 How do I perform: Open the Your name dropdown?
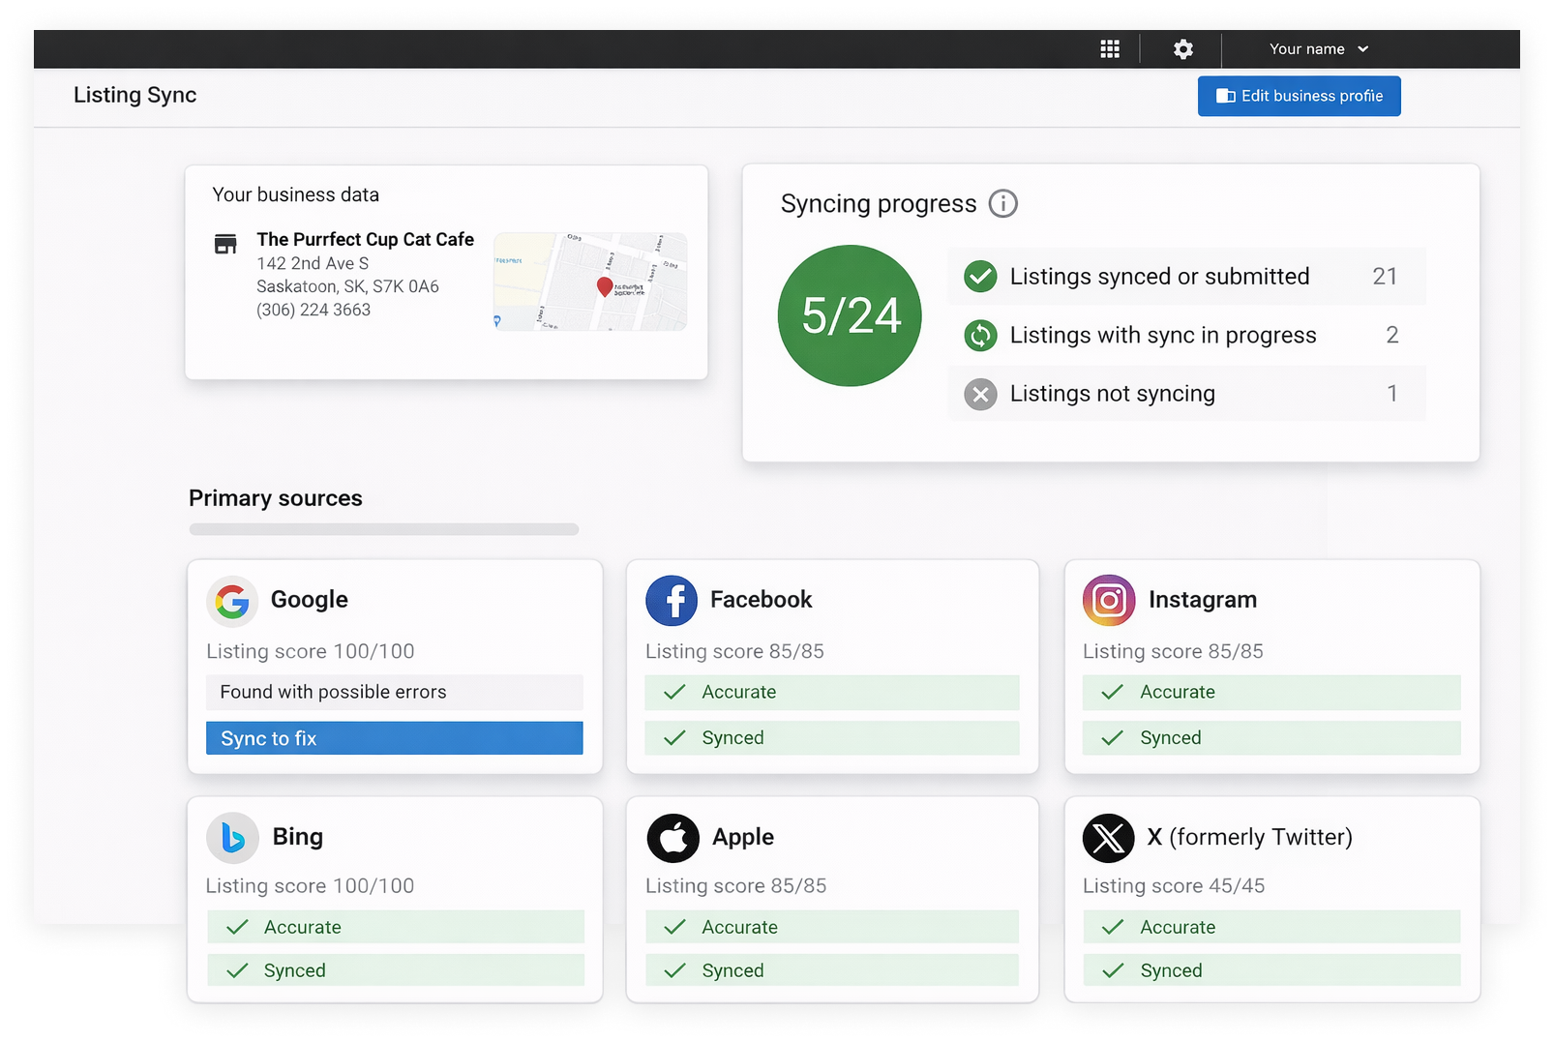[1316, 48]
